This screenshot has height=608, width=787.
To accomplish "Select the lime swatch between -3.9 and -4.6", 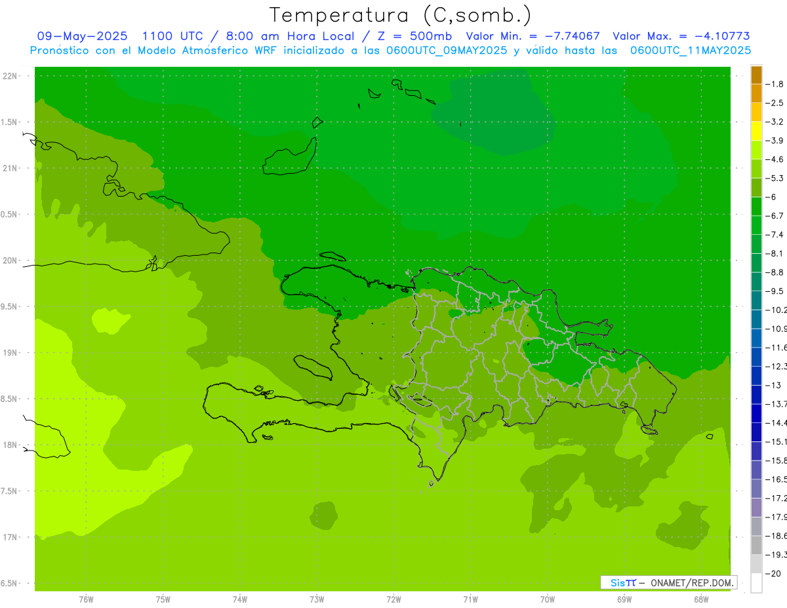I will point(756,150).
